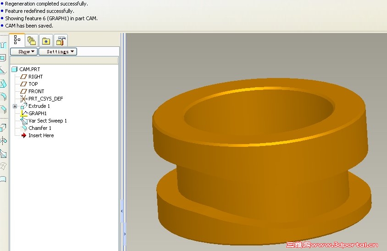This screenshot has width=387, height=251.
Task: Select the RIGHT datum plane
Action: pos(31,77)
